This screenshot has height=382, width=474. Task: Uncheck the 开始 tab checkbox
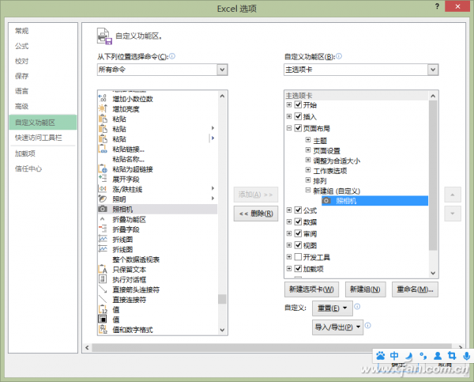(x=298, y=104)
